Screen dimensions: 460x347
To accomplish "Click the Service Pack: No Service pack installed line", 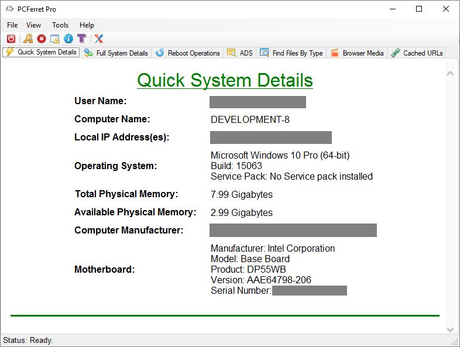I will (x=291, y=176).
